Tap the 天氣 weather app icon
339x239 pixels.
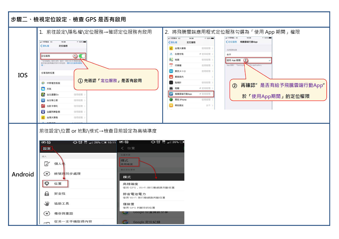pos(43,89)
